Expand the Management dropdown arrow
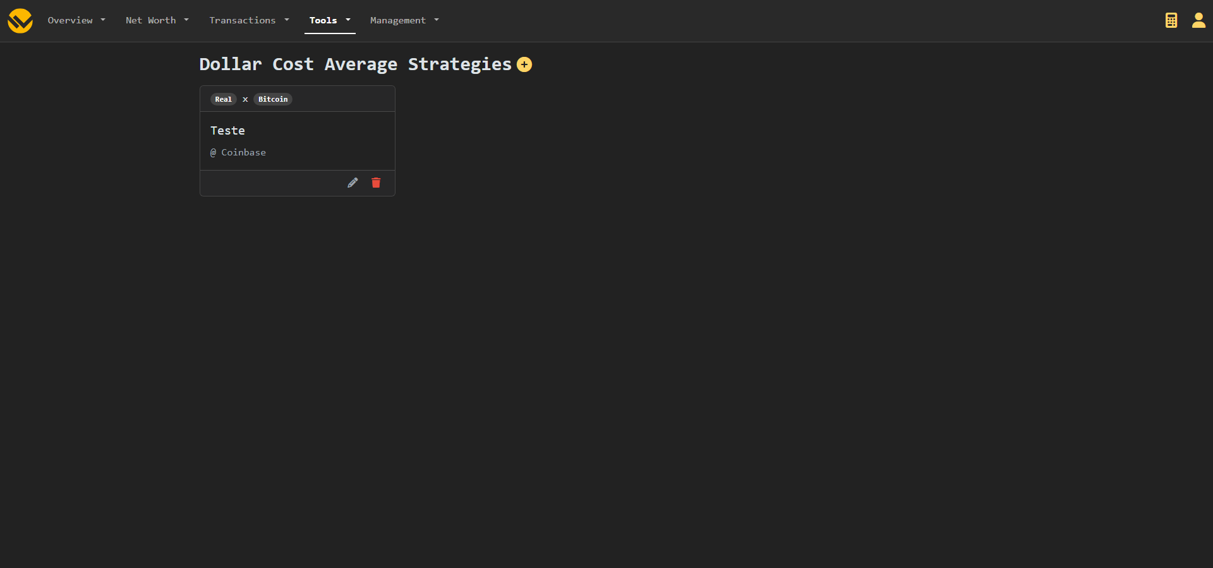 point(437,20)
